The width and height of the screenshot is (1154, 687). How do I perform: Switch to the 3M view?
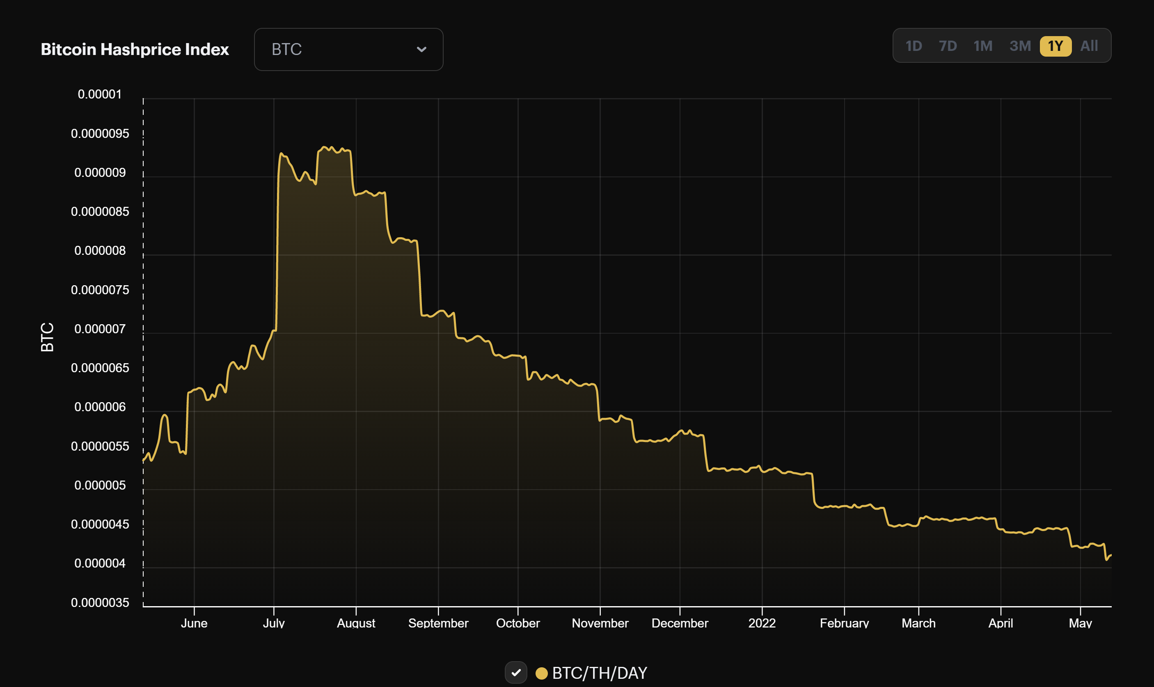tap(1021, 46)
